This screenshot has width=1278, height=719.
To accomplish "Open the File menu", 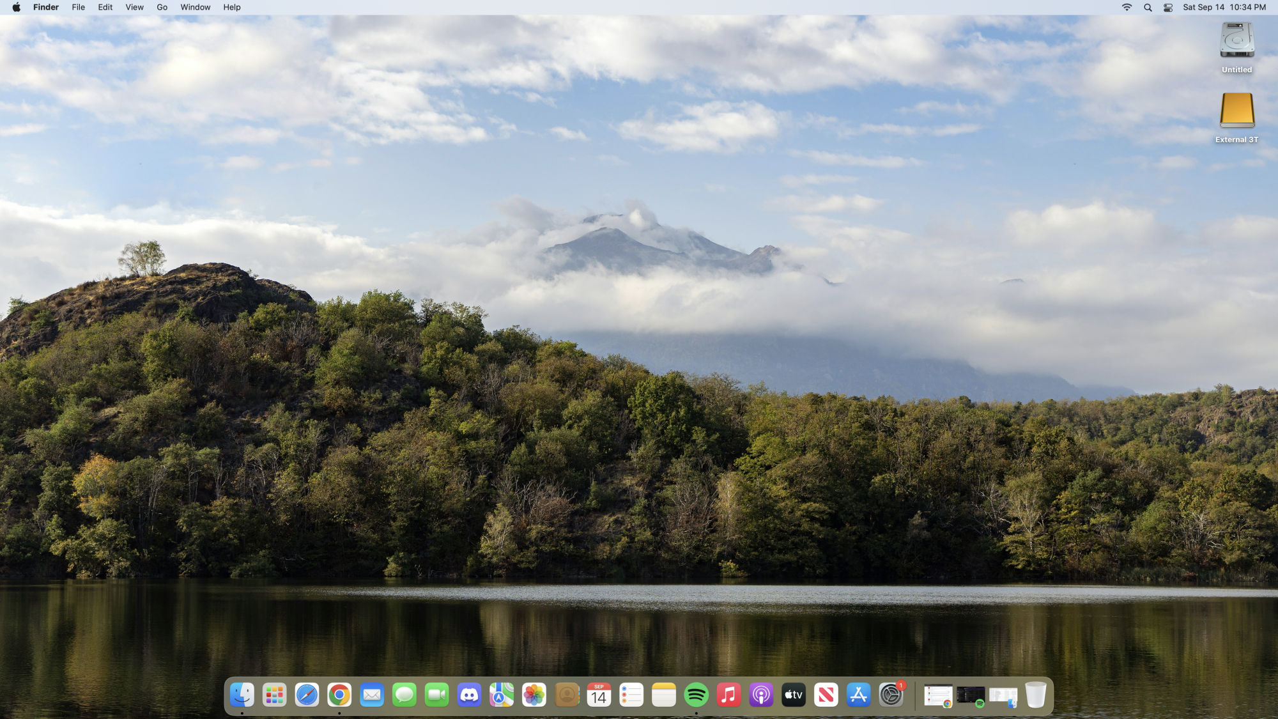I will pos(78,8).
